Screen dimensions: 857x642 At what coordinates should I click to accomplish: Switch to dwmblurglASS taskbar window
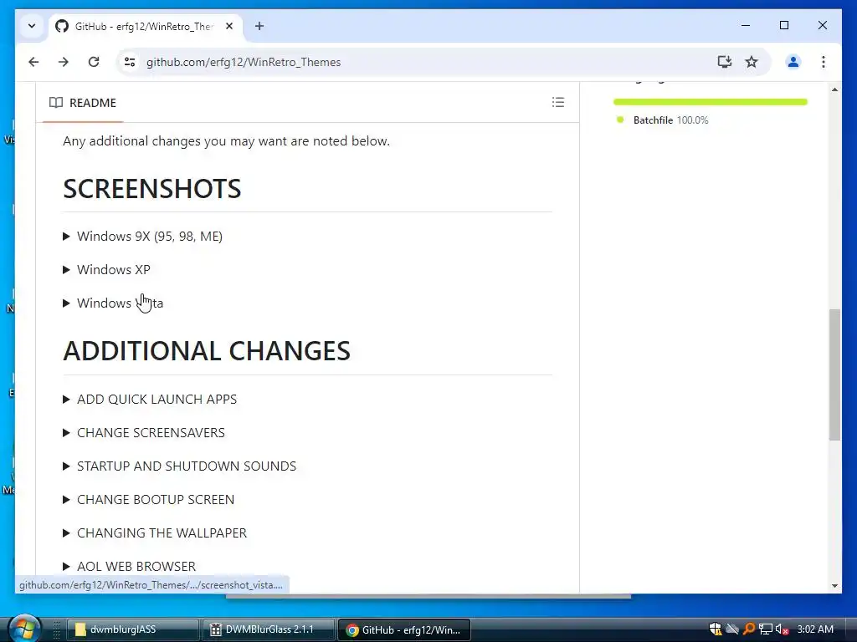(131, 629)
